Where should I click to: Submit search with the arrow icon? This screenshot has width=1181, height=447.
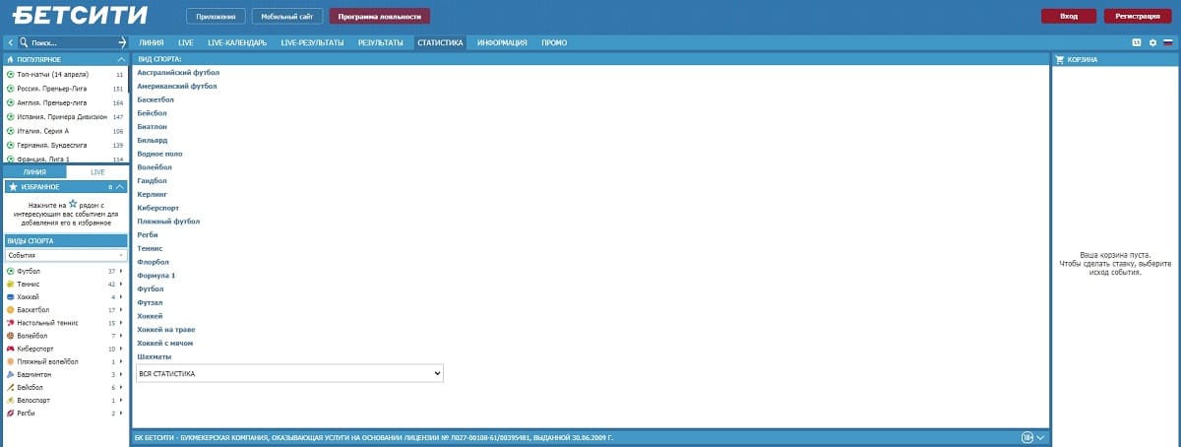(x=122, y=43)
